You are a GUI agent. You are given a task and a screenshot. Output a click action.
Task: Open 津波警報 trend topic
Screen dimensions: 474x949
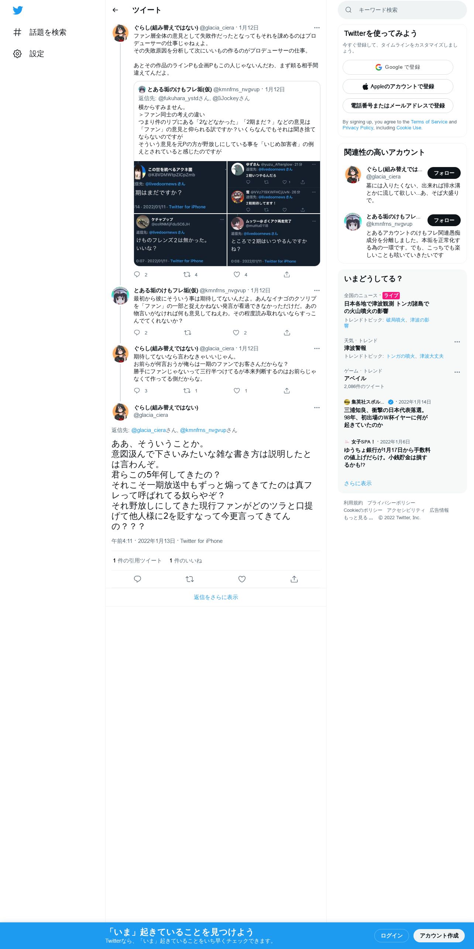click(355, 348)
